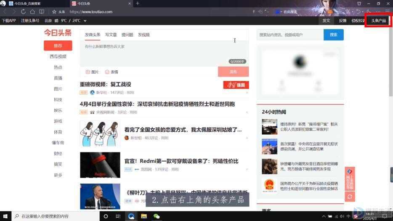Open a new browser tab
The height and width of the screenshot is (221, 393).
click(x=137, y=3)
